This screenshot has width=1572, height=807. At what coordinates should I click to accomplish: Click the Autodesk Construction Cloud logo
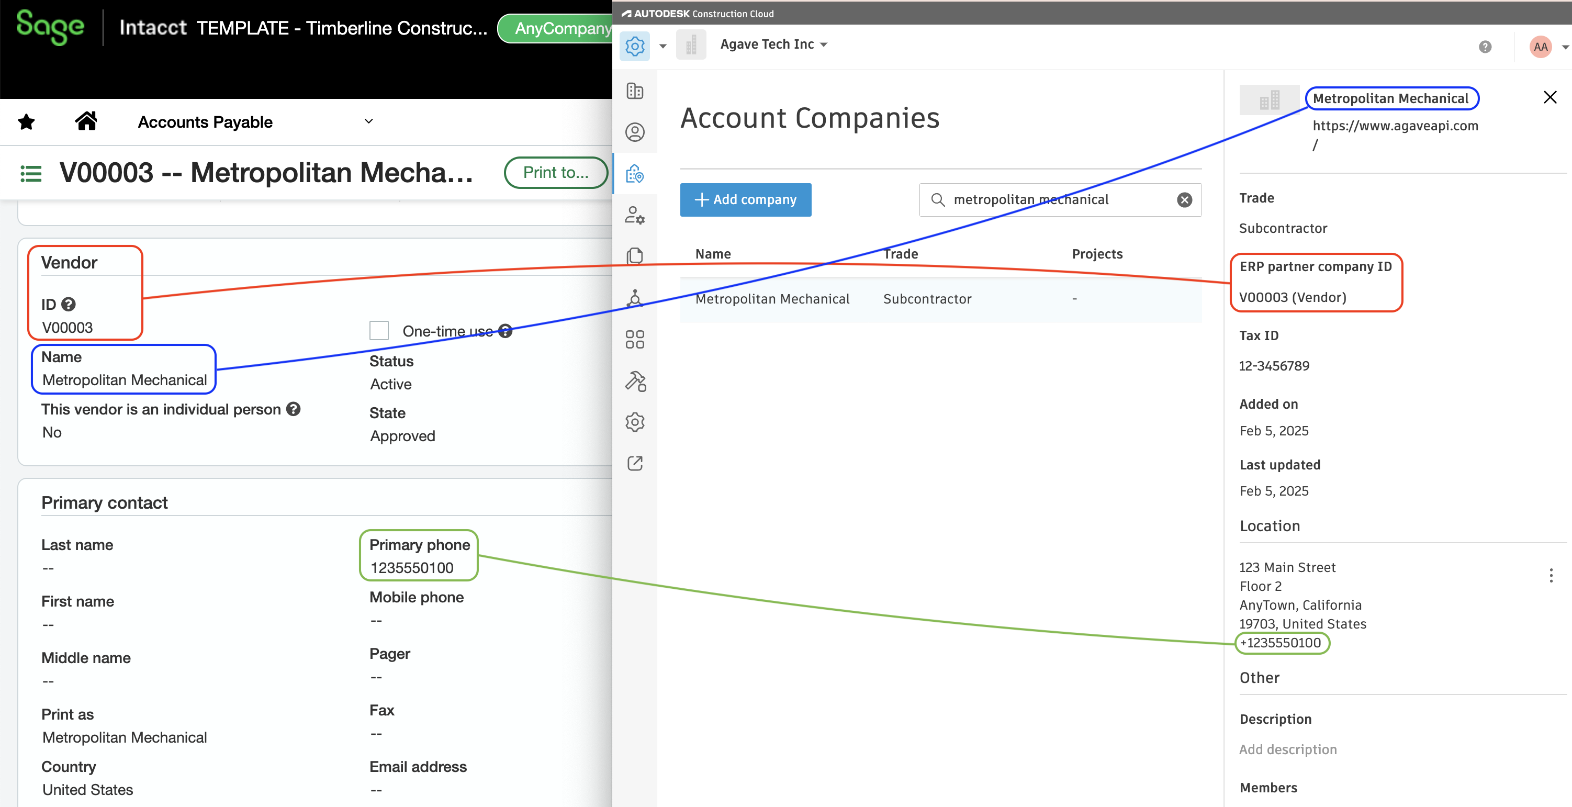point(698,14)
